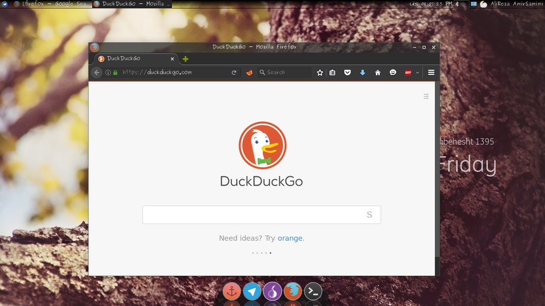Expand the Adblock Plus dropdown arrow
545x306 pixels.
click(x=417, y=72)
